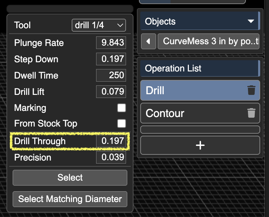Image resolution: width=269 pixels, height=217 pixels.
Task: Select the Drill operation in list
Action: [194, 90]
